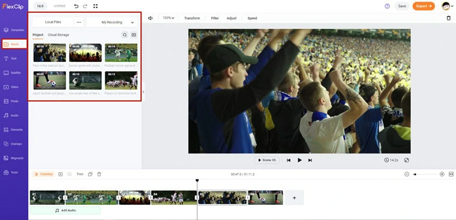Click the timeline playhead marker
The width and height of the screenshot is (456, 220).
197,180
